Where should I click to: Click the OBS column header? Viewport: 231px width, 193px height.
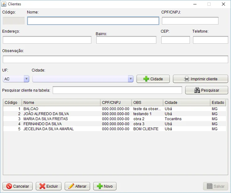[x=147, y=103]
